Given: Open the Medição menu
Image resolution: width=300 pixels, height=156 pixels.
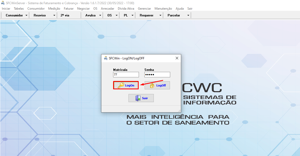Looking at the screenshot, I should click(x=54, y=8).
